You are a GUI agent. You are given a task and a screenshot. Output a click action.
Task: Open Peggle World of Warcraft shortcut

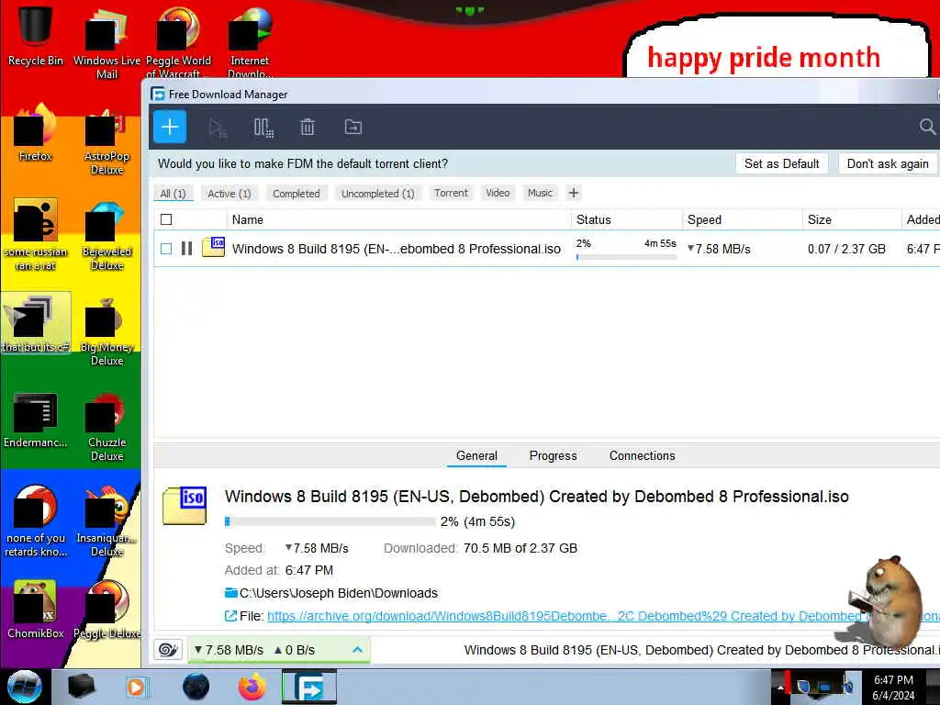pyautogui.click(x=179, y=42)
